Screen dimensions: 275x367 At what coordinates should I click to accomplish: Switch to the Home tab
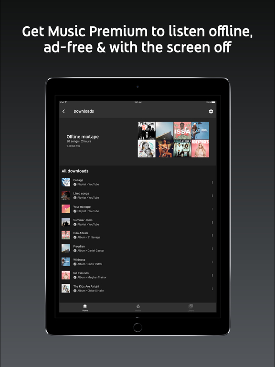point(85,308)
